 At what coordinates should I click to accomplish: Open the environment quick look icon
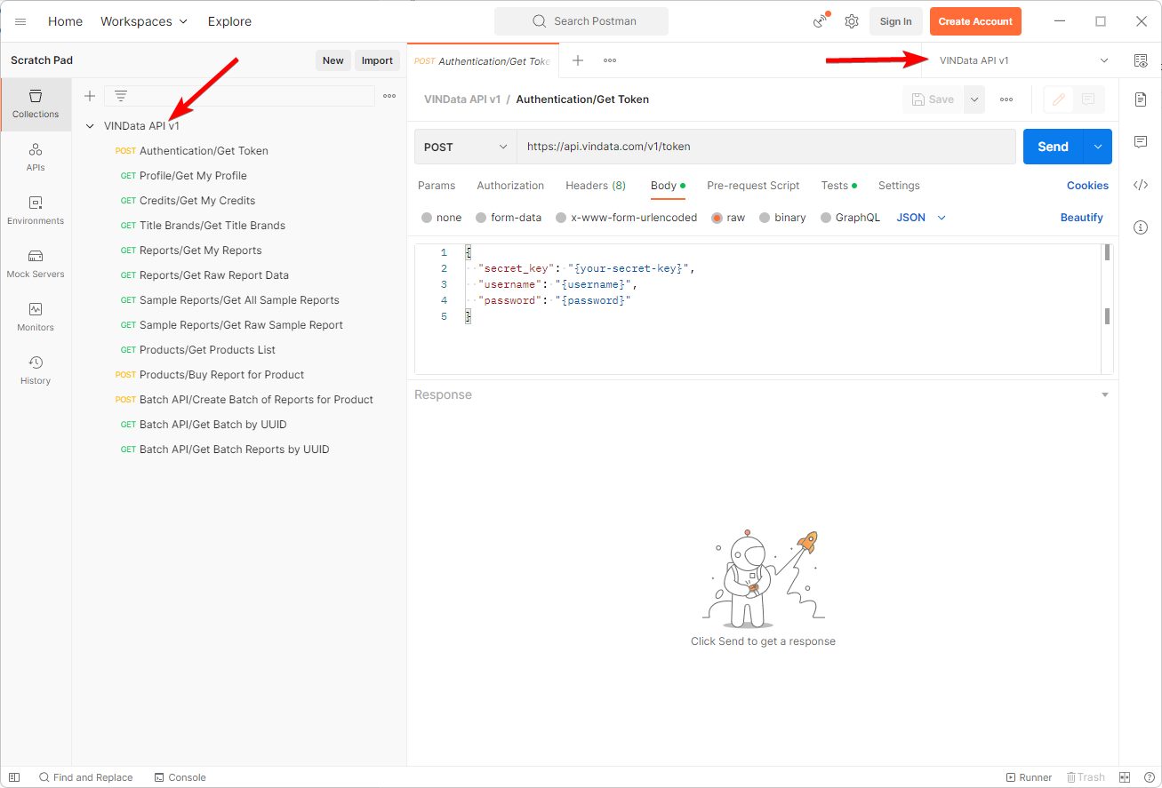[1141, 60]
